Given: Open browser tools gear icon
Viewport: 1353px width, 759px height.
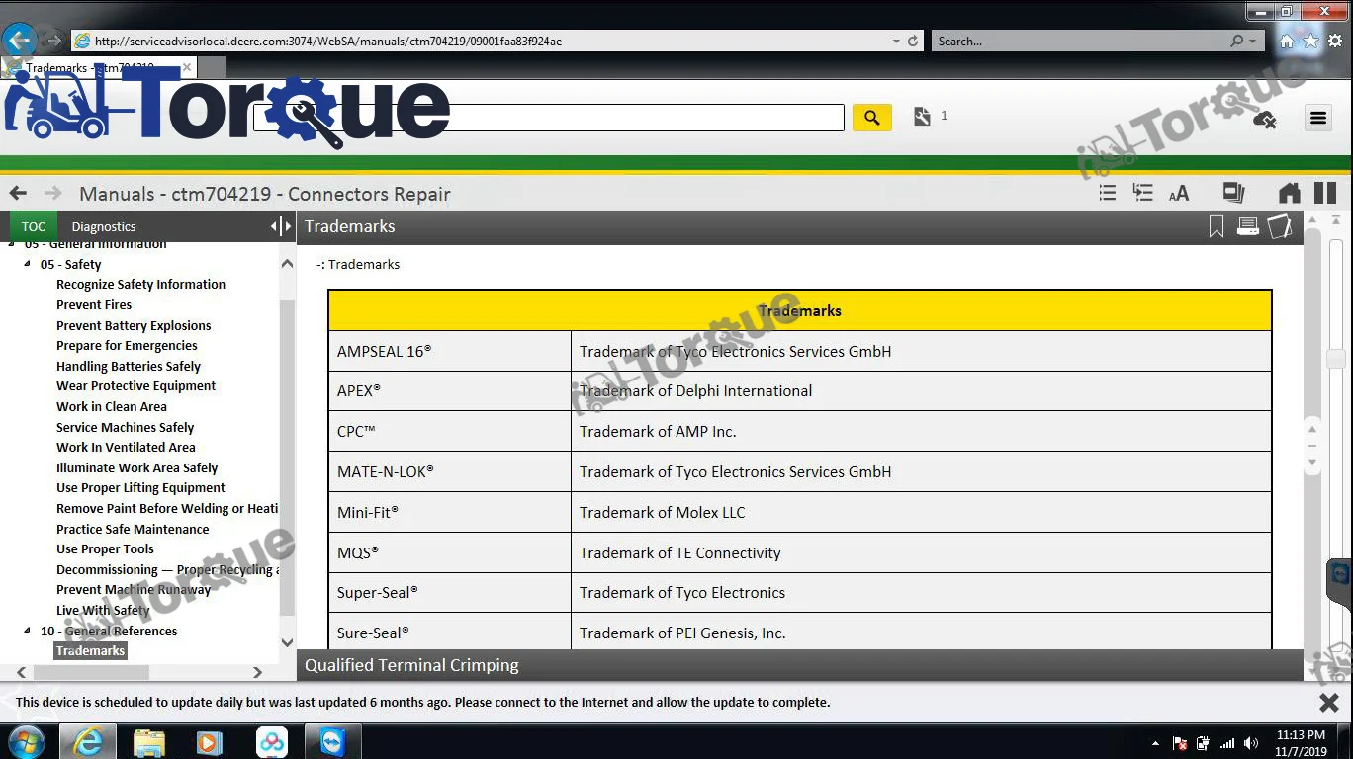Looking at the screenshot, I should (1334, 42).
